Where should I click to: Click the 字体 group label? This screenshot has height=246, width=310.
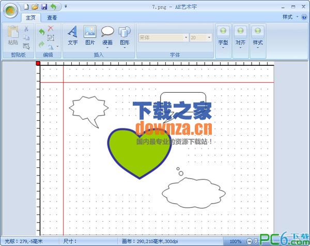click(175, 55)
